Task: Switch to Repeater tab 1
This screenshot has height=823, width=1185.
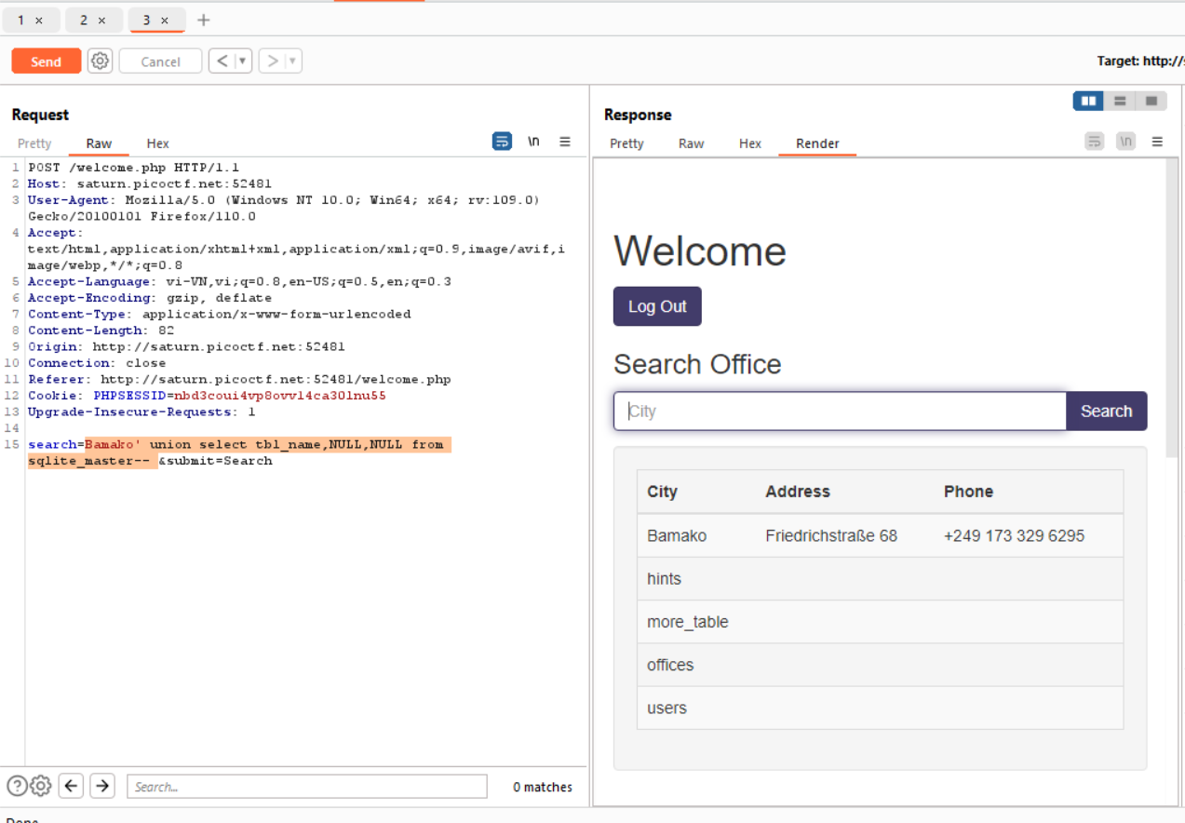Action: pyautogui.click(x=21, y=20)
